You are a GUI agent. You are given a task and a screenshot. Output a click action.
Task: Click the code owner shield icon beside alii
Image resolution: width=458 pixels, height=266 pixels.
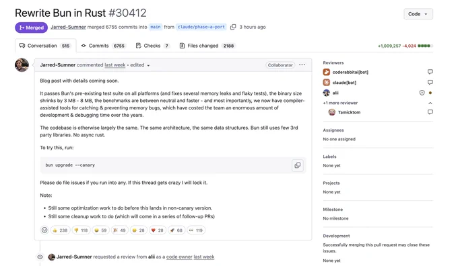[422, 93]
